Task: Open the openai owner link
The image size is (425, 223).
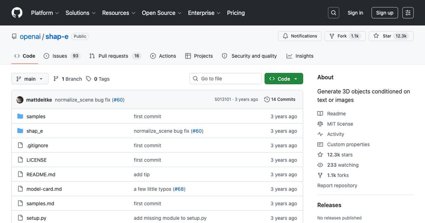Action: [x=30, y=36]
